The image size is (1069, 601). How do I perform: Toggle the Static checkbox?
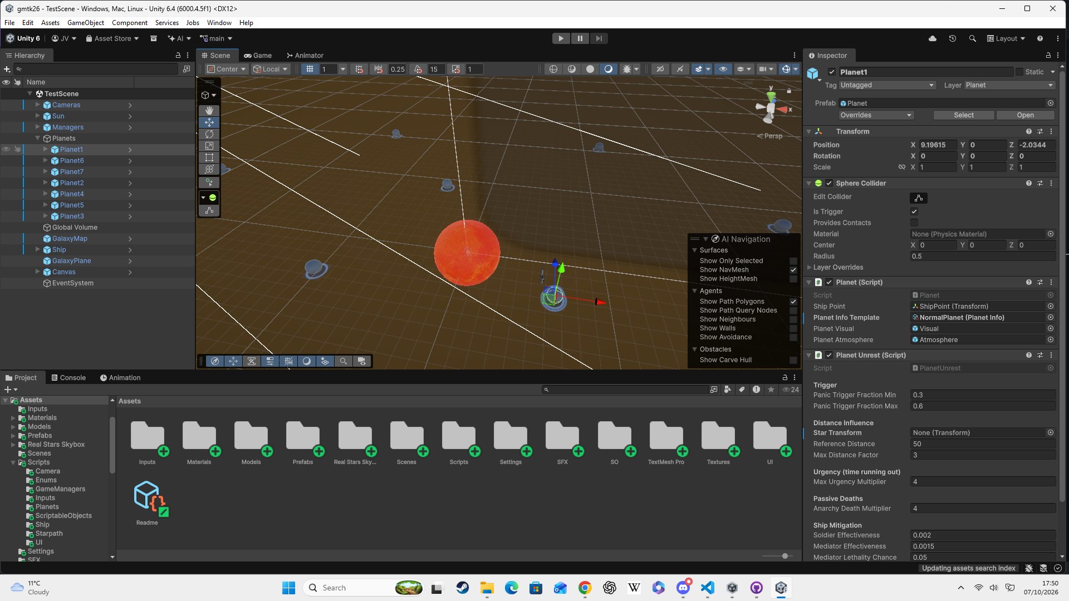pyautogui.click(x=1019, y=72)
